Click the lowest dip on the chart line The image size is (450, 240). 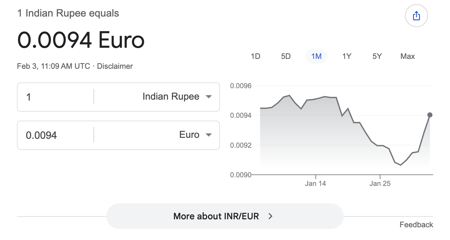[401, 165]
